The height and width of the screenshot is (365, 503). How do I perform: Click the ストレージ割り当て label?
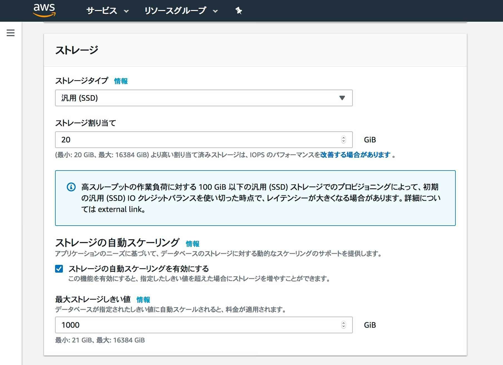[x=86, y=123]
